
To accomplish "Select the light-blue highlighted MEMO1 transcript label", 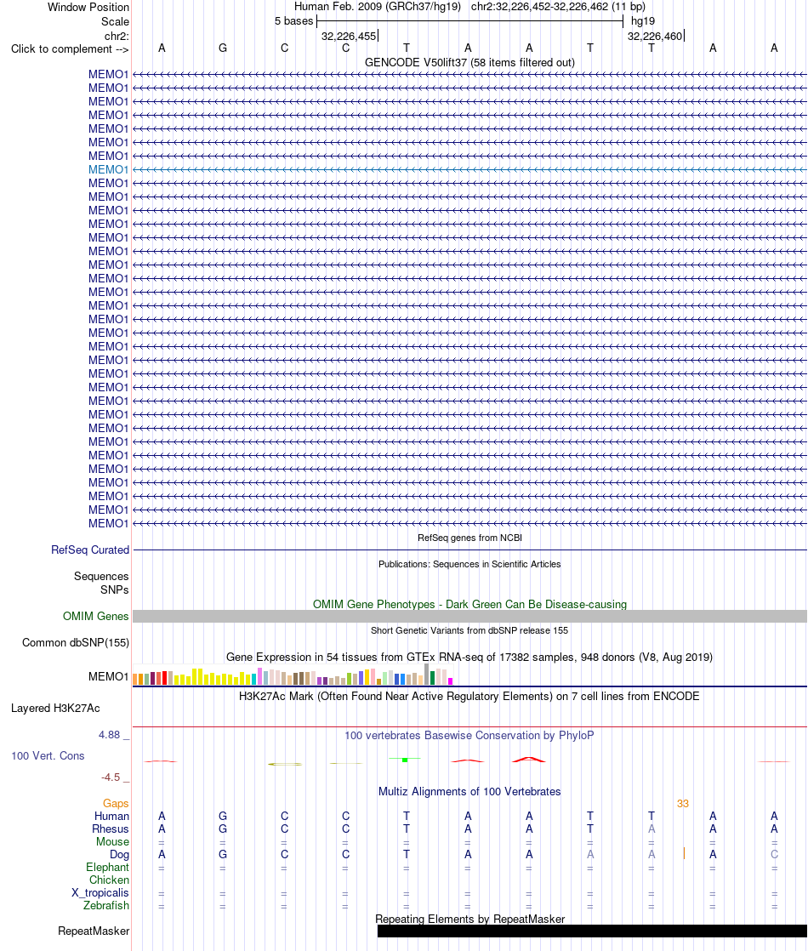I will [x=109, y=170].
